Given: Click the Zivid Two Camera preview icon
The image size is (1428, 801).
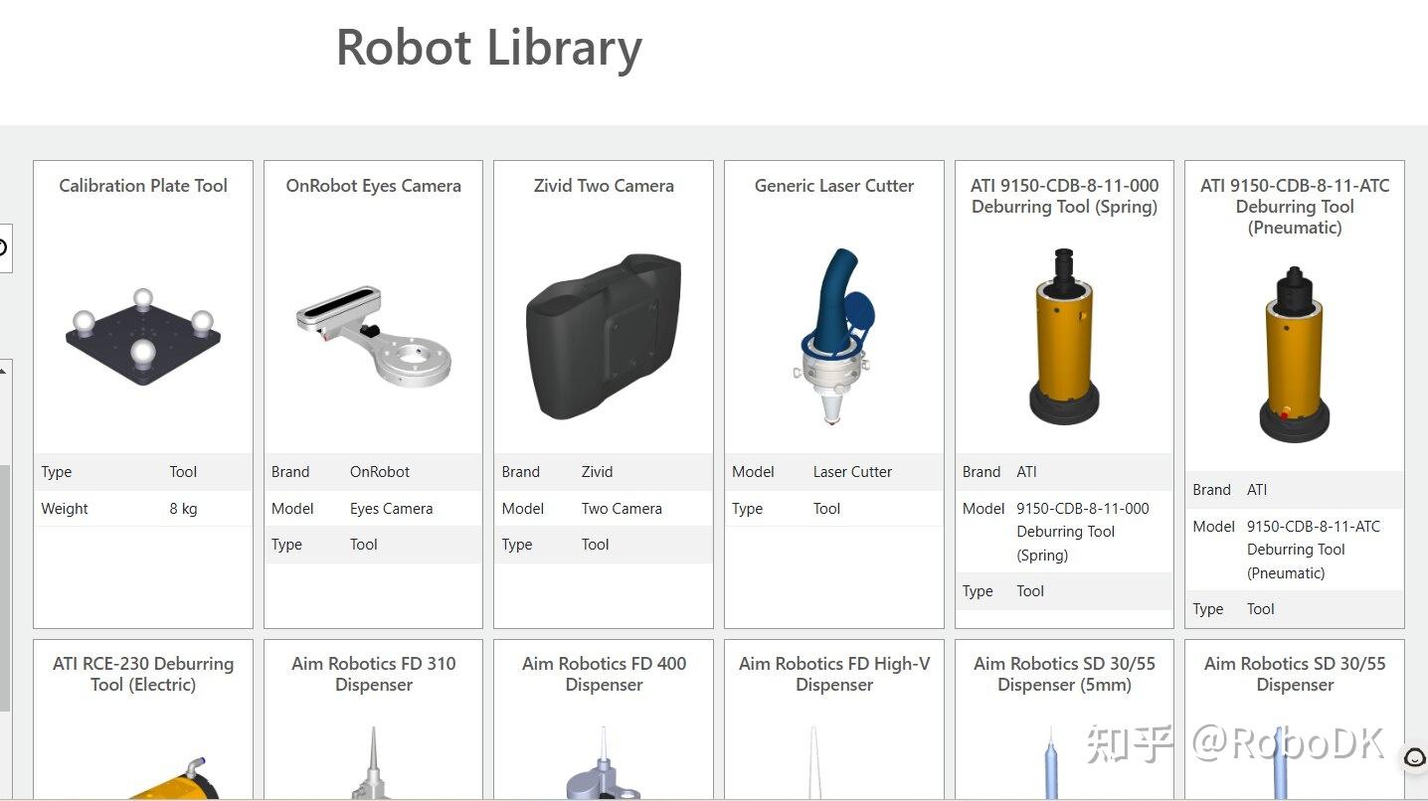Looking at the screenshot, I should [x=603, y=333].
